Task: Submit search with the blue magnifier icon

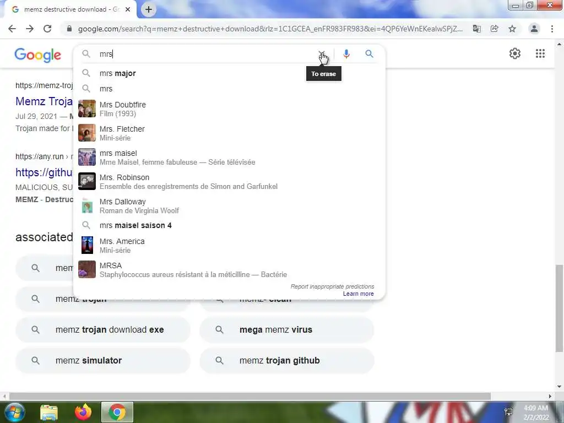Action: tap(370, 54)
